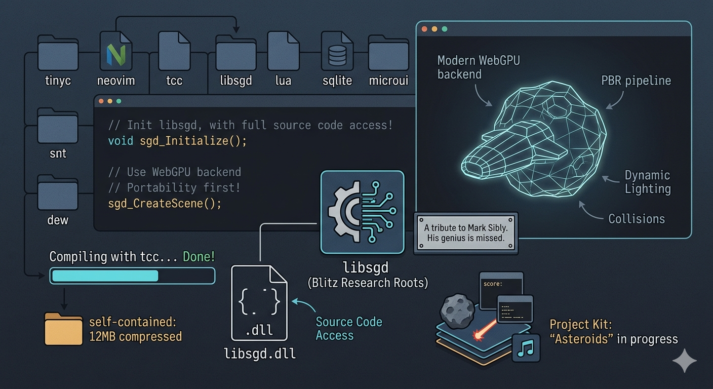The image size is (713, 389).
Task: Click the "Init libsgd" comment line
Action: tap(250, 125)
